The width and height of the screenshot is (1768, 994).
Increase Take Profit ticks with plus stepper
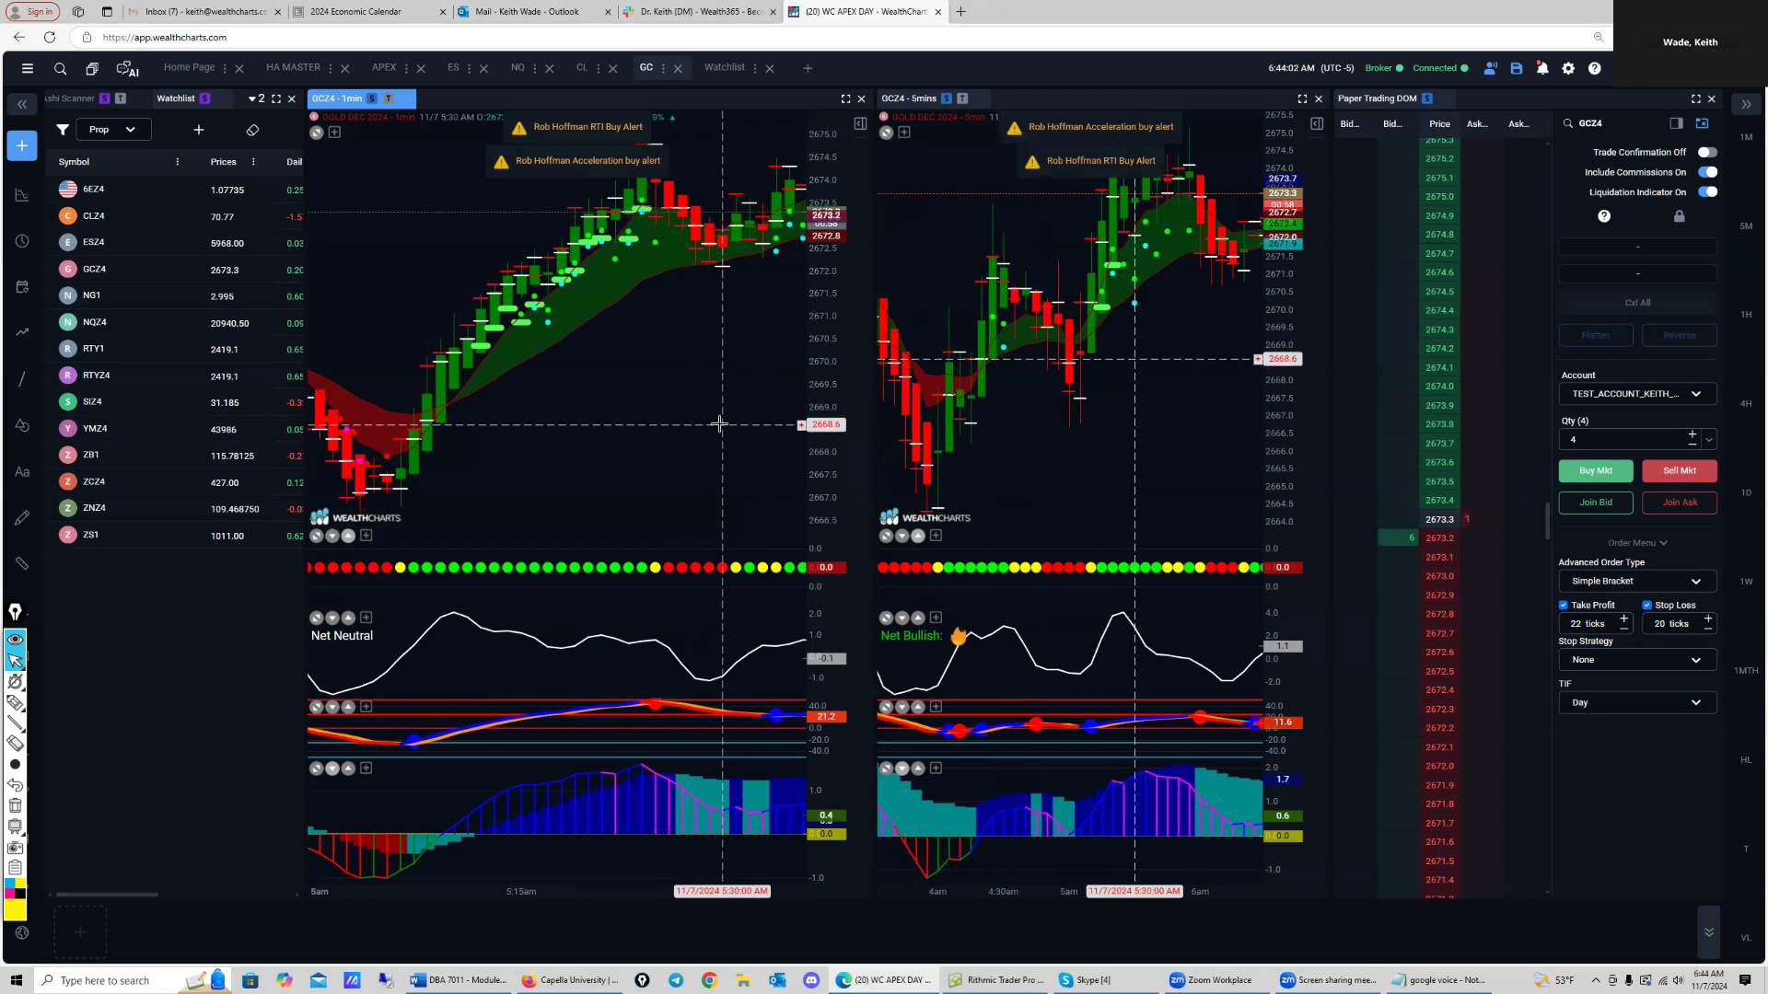[x=1624, y=619]
